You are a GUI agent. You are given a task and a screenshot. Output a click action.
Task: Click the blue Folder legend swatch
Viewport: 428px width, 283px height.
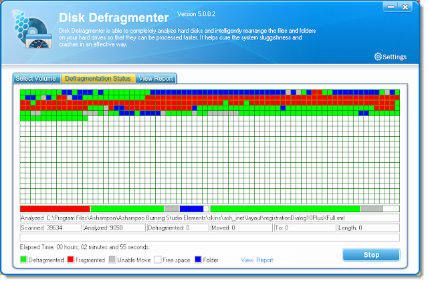198,260
